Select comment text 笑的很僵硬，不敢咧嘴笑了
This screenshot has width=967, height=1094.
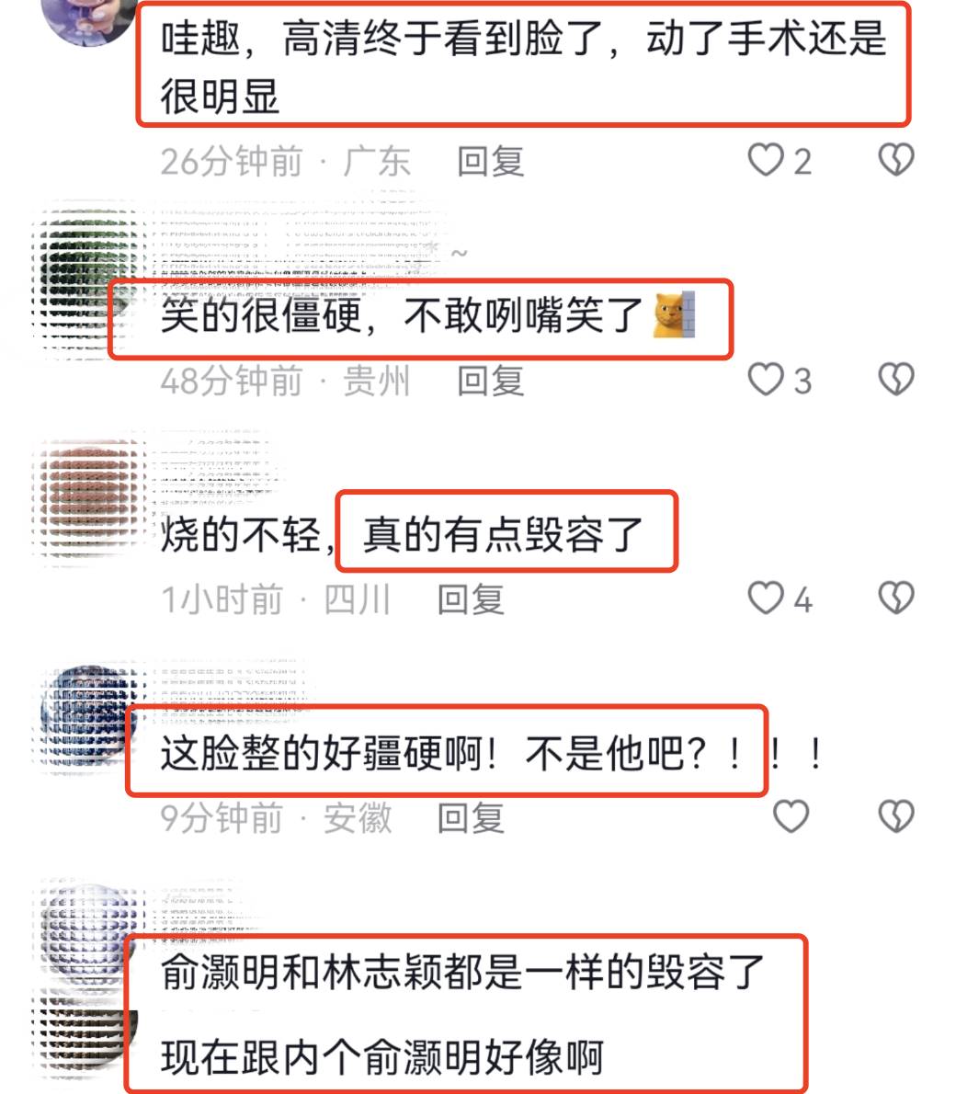[401, 315]
